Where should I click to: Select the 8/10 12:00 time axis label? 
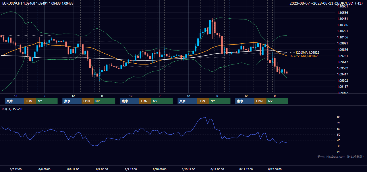[x=188, y=169]
